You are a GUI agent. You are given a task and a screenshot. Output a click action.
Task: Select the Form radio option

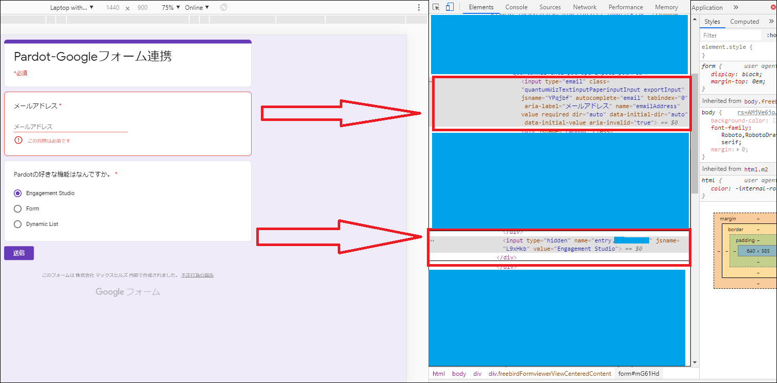18,209
